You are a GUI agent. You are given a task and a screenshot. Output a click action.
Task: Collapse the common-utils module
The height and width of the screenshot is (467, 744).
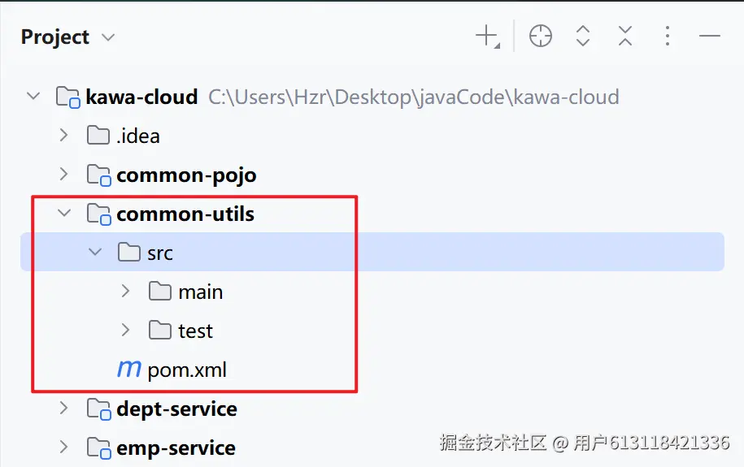[64, 214]
